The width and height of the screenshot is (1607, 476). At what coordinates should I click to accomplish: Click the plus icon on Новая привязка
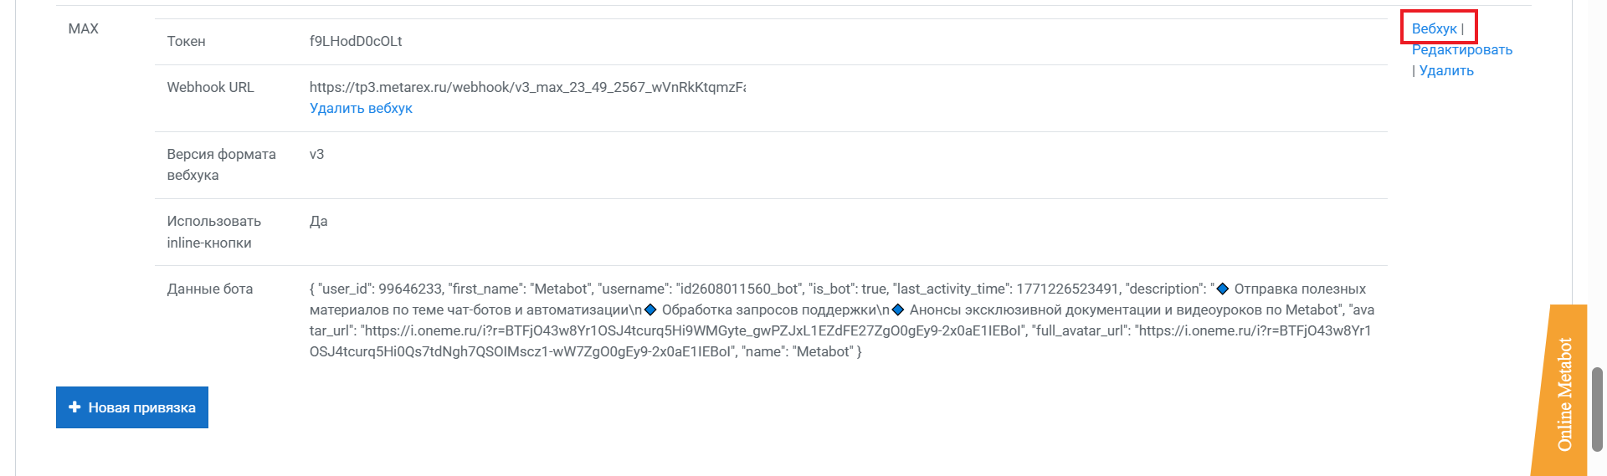click(74, 407)
